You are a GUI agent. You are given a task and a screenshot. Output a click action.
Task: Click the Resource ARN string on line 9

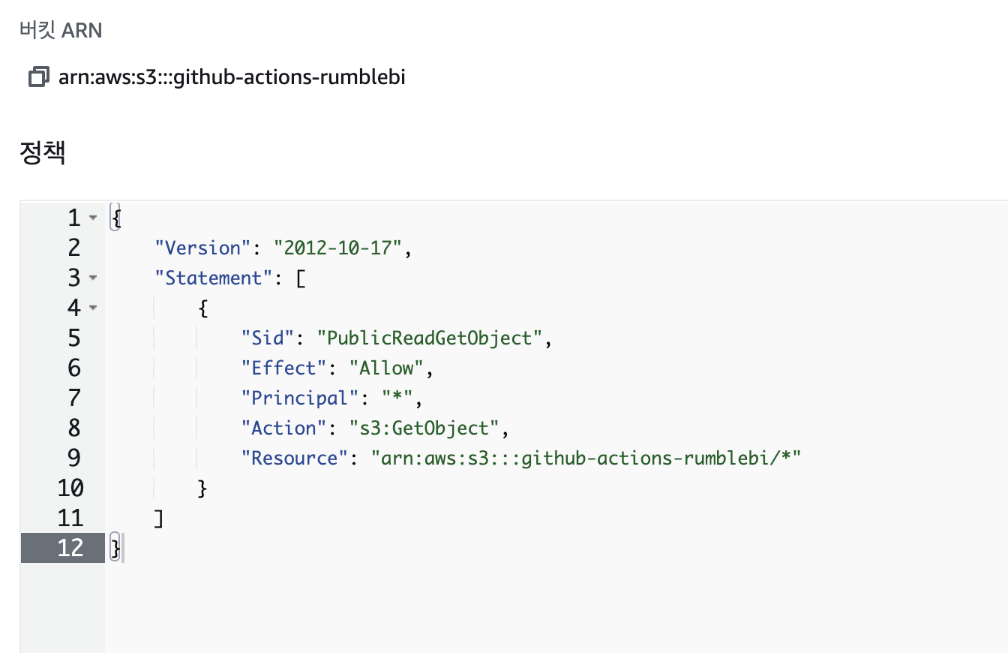(x=587, y=458)
